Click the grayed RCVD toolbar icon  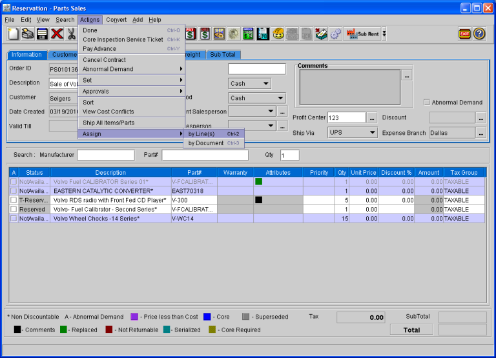coord(292,34)
